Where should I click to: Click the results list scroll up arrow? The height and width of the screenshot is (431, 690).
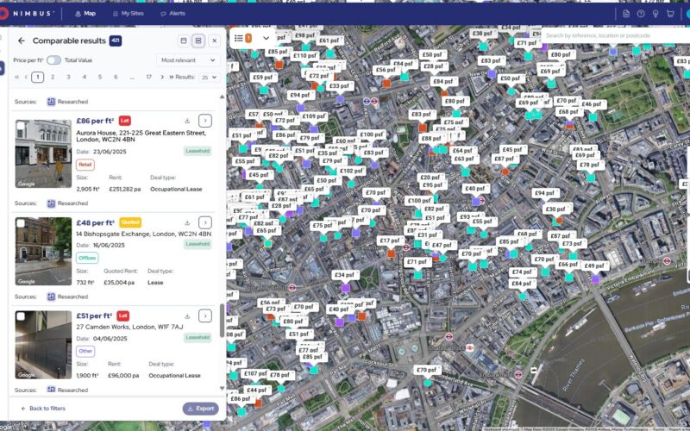pyautogui.click(x=222, y=97)
